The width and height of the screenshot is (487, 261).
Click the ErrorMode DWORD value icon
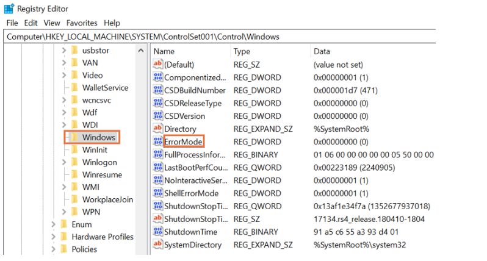click(x=158, y=141)
